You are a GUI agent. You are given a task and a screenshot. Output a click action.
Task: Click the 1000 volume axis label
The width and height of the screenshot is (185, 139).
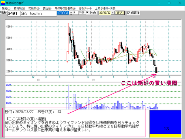click(9, 103)
